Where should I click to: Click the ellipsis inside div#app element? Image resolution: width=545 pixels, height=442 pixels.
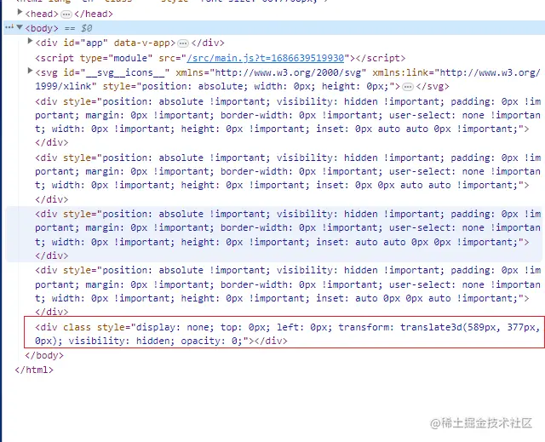pyautogui.click(x=183, y=43)
